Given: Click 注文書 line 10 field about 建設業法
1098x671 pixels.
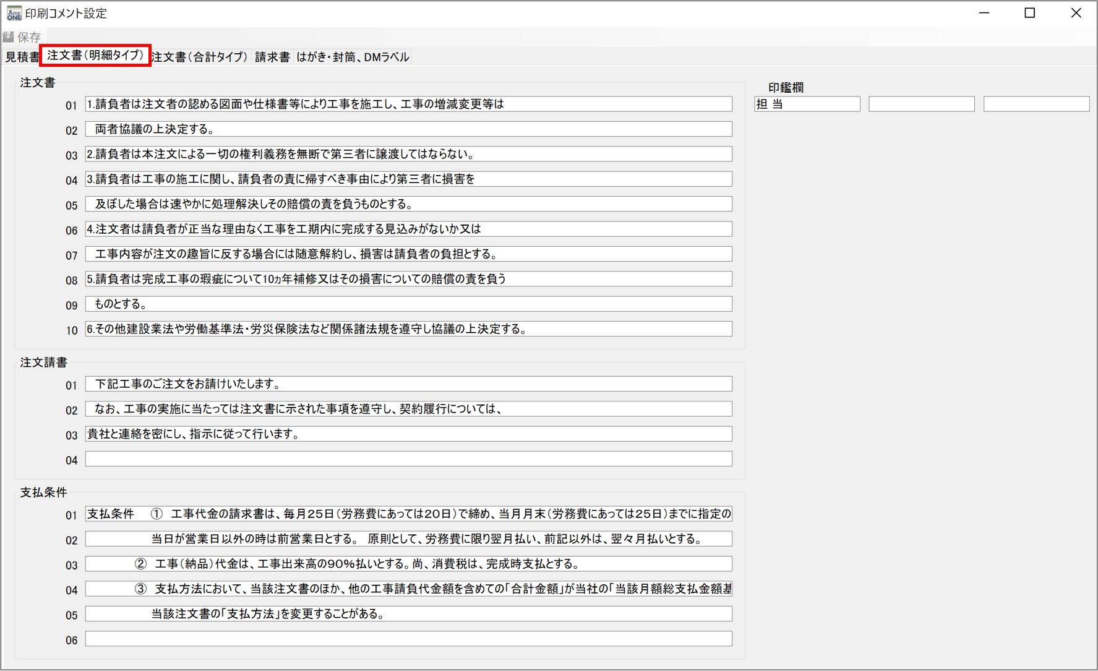Looking at the screenshot, I should pos(408,329).
